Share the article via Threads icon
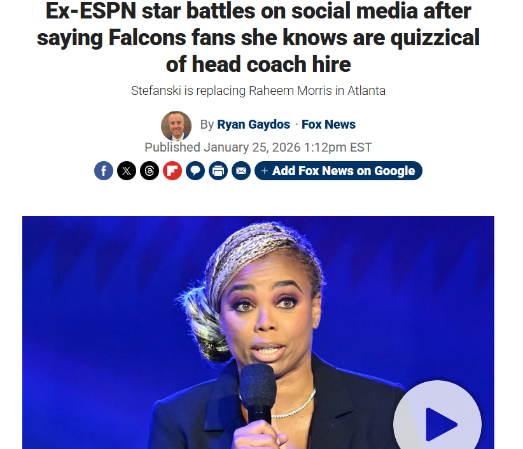Viewport: 523px width, 449px height. click(150, 171)
